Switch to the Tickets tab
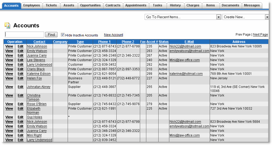 tap(51, 5)
